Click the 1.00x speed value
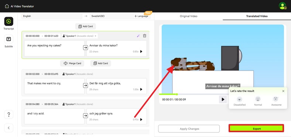Image resolution: width=291 pixels, height=137 pixels. tap(136, 89)
